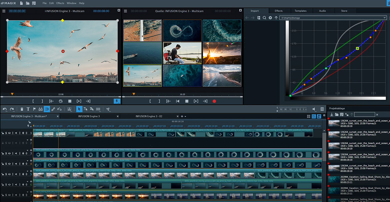Select the standard mouse selection tool
This screenshot has width=390, height=202.
[79, 109]
